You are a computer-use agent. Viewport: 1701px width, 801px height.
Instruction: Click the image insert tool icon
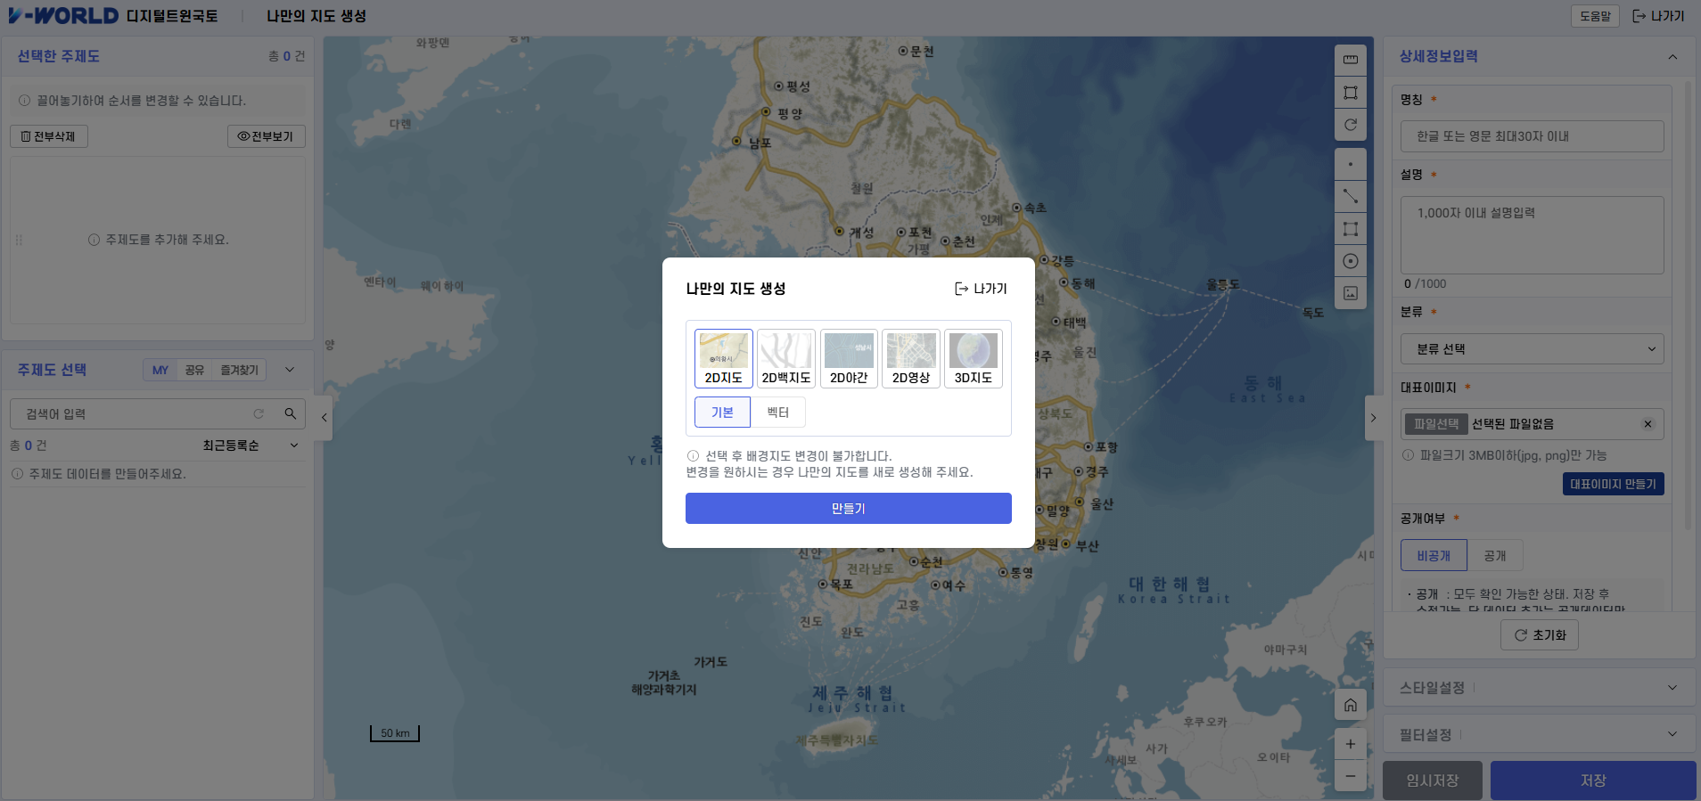[1350, 293]
